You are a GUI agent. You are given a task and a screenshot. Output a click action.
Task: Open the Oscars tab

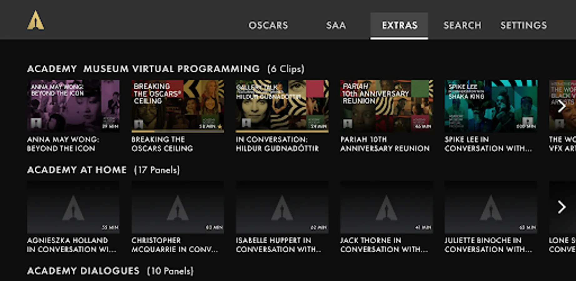pyautogui.click(x=268, y=25)
